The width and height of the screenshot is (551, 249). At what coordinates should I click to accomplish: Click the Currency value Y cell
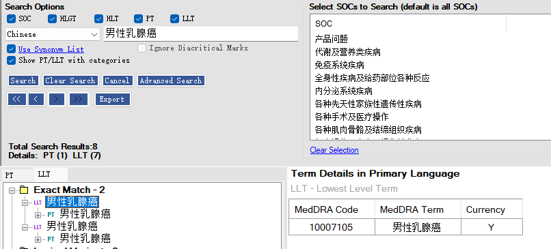click(x=492, y=227)
